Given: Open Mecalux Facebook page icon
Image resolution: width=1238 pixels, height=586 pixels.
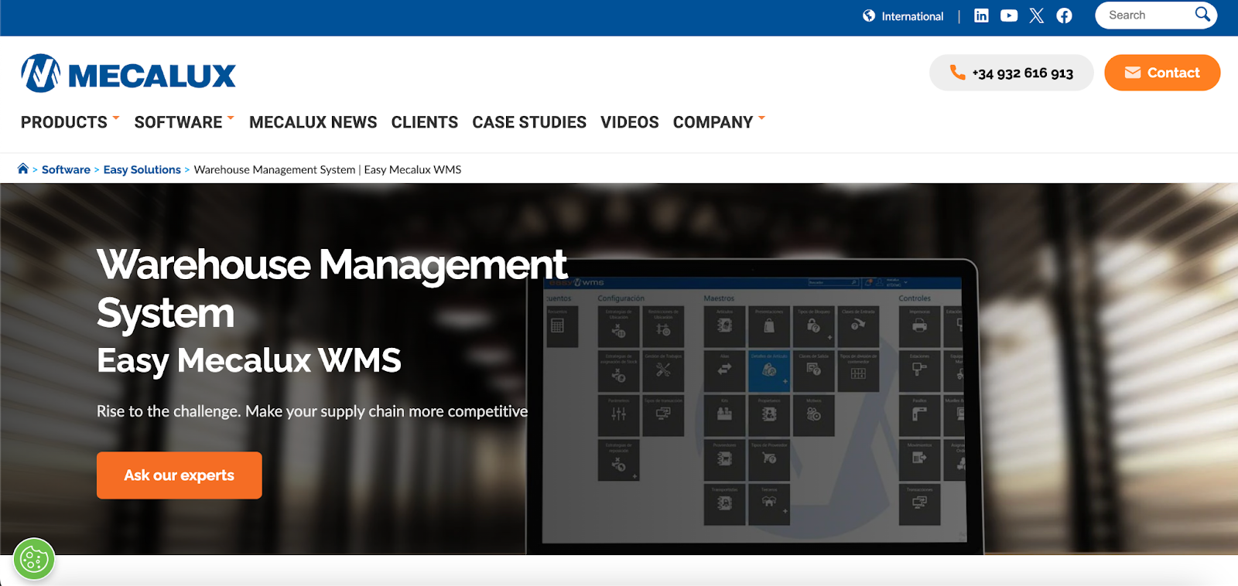Looking at the screenshot, I should coord(1065,15).
